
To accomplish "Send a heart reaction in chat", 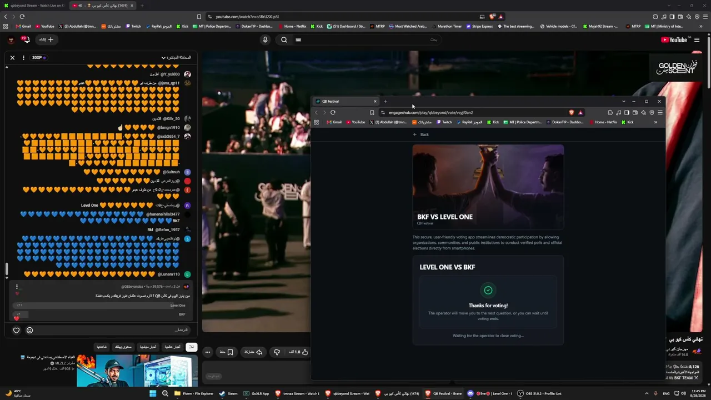I will click(16, 330).
